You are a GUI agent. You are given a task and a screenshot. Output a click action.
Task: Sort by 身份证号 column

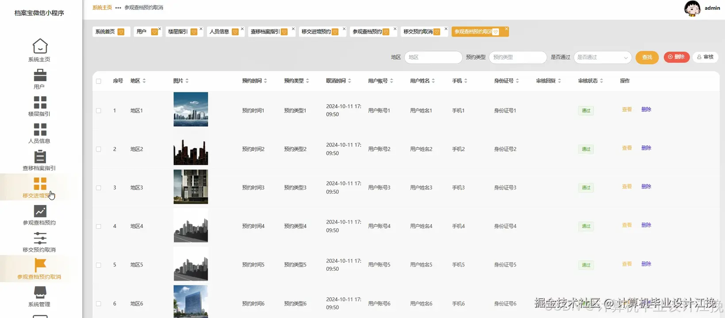coord(518,81)
